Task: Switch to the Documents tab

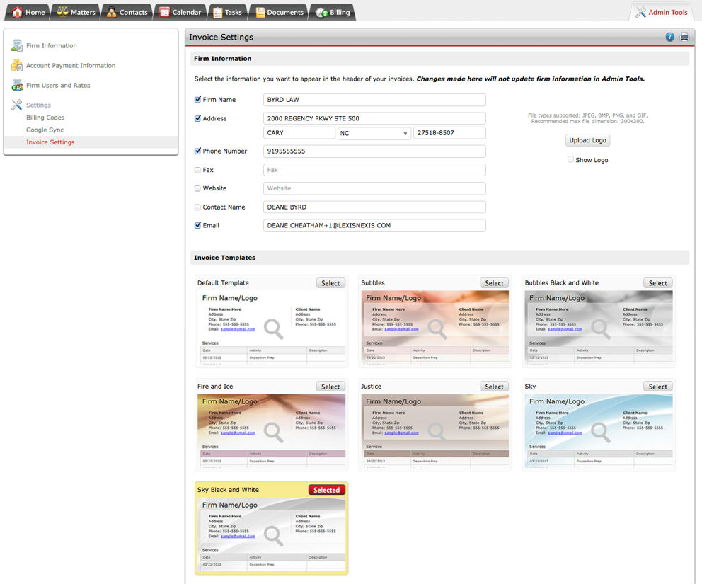Action: tap(279, 12)
